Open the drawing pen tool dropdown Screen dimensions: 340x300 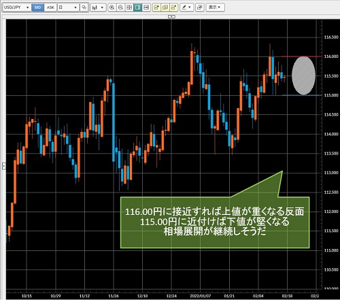(187, 7)
